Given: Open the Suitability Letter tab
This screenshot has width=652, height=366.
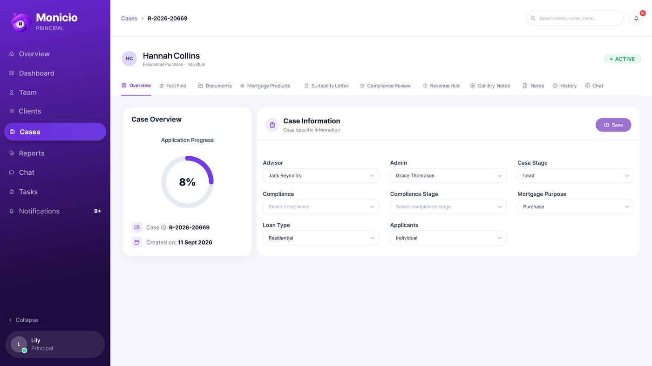Looking at the screenshot, I should pyautogui.click(x=326, y=86).
